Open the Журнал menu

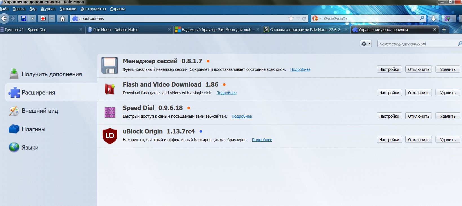[48, 9]
